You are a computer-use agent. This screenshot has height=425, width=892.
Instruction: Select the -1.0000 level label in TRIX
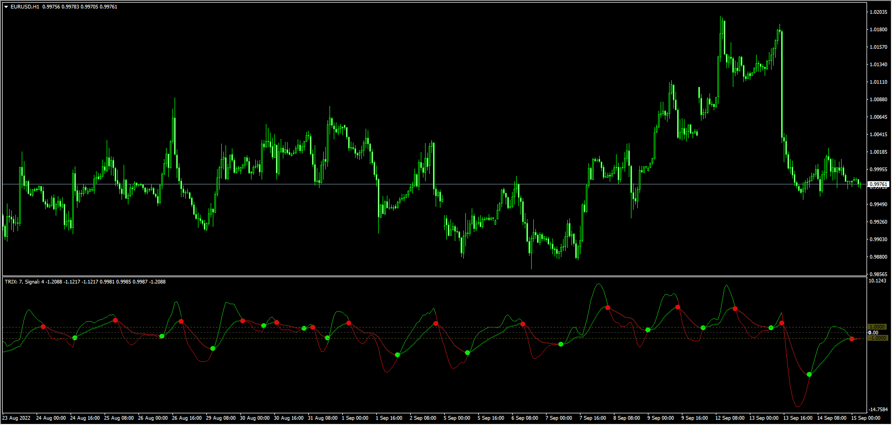877,338
